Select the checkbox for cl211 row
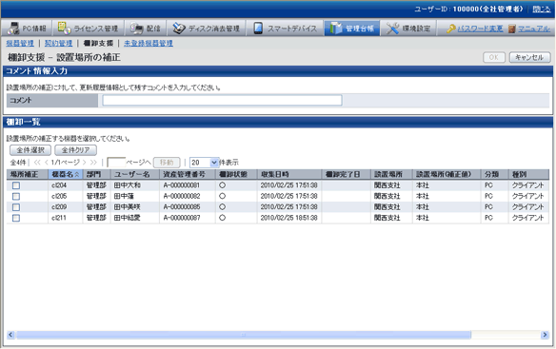The width and height of the screenshot is (556, 349). tap(16, 218)
